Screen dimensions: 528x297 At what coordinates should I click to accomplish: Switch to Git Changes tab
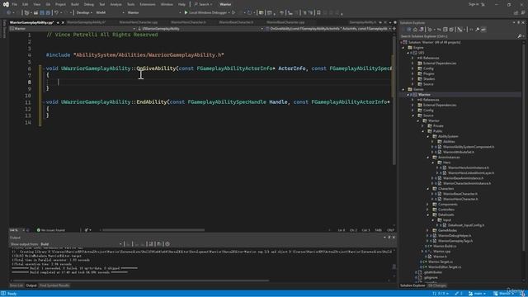pyautogui.click(x=437, y=285)
